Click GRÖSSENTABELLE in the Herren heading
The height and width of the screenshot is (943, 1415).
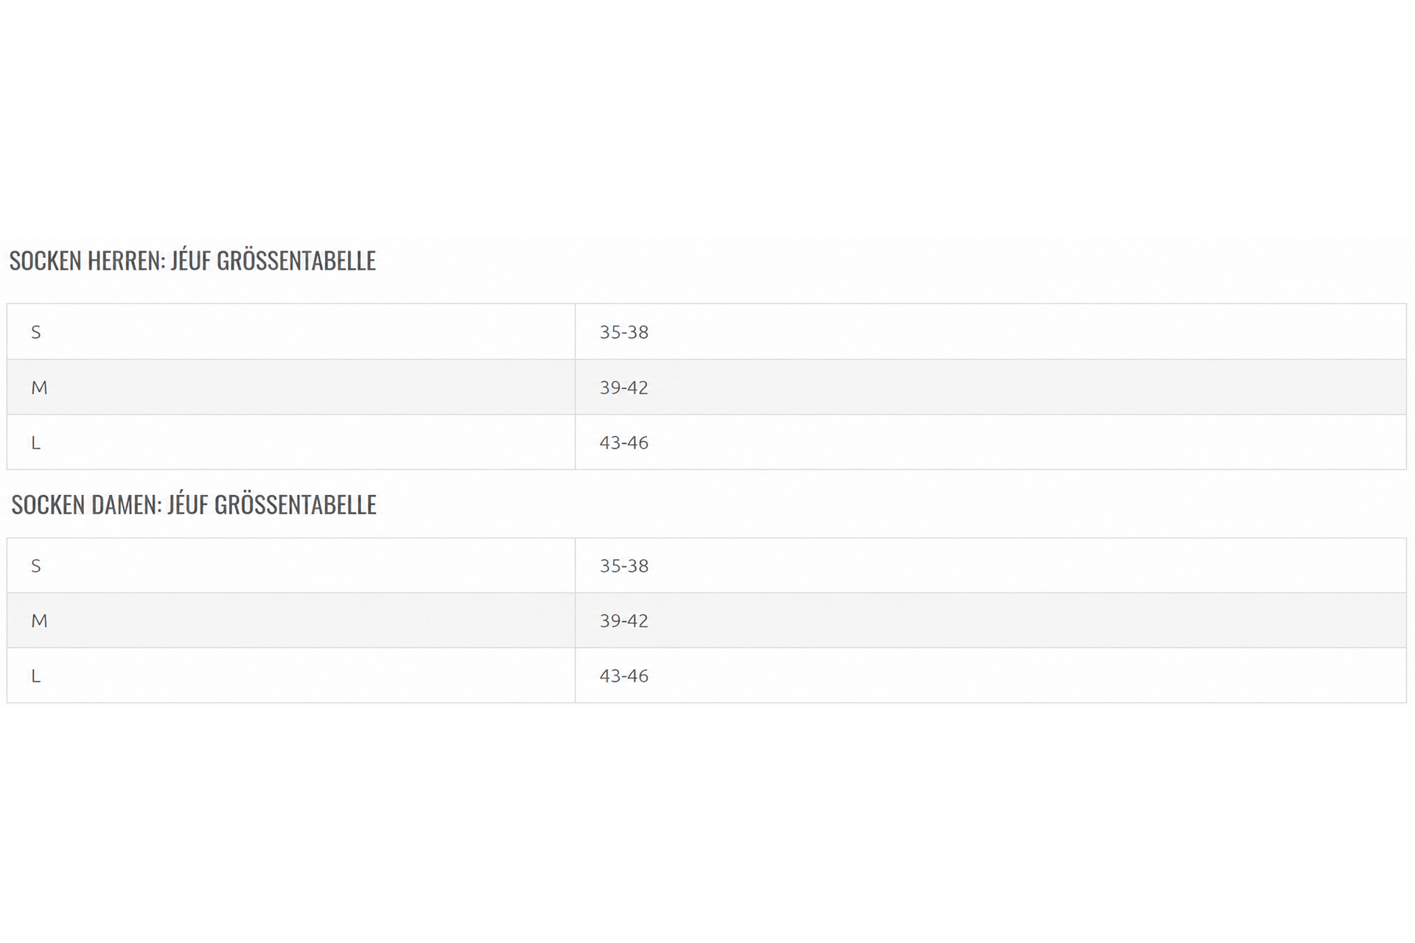click(x=296, y=260)
